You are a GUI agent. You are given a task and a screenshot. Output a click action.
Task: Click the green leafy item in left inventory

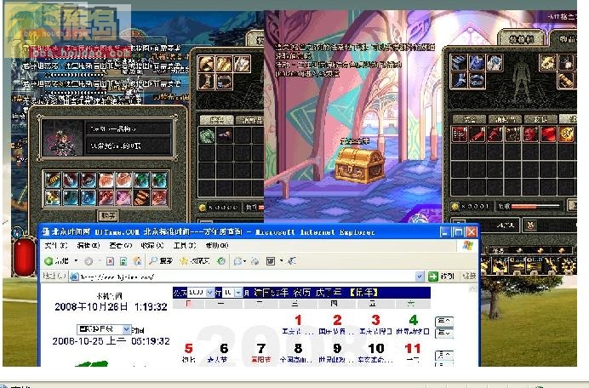207,135
